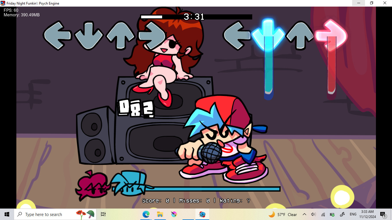
Task: Click the opponent's gray up arrow receptor
Action: 120,36
